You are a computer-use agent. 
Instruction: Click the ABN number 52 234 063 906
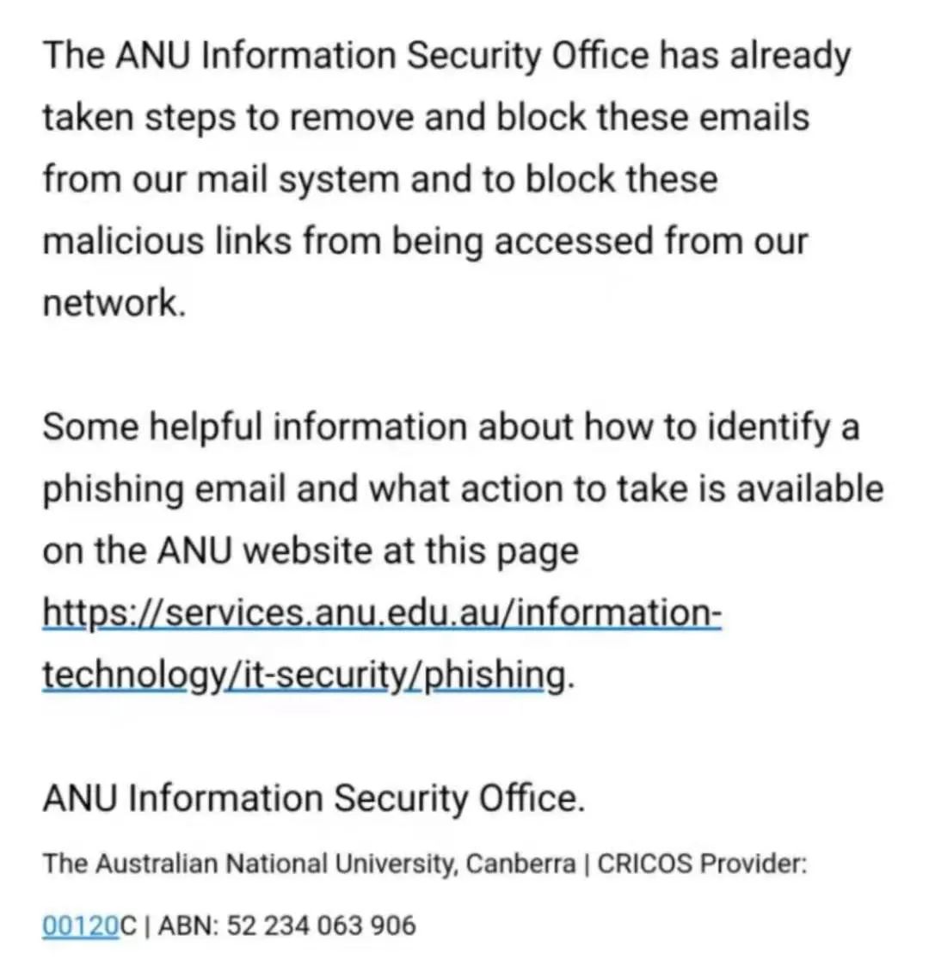(322, 925)
